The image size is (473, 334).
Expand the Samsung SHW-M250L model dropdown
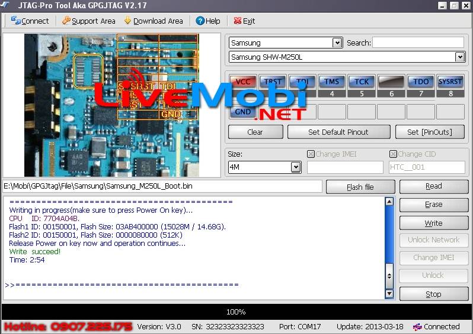[460, 57]
